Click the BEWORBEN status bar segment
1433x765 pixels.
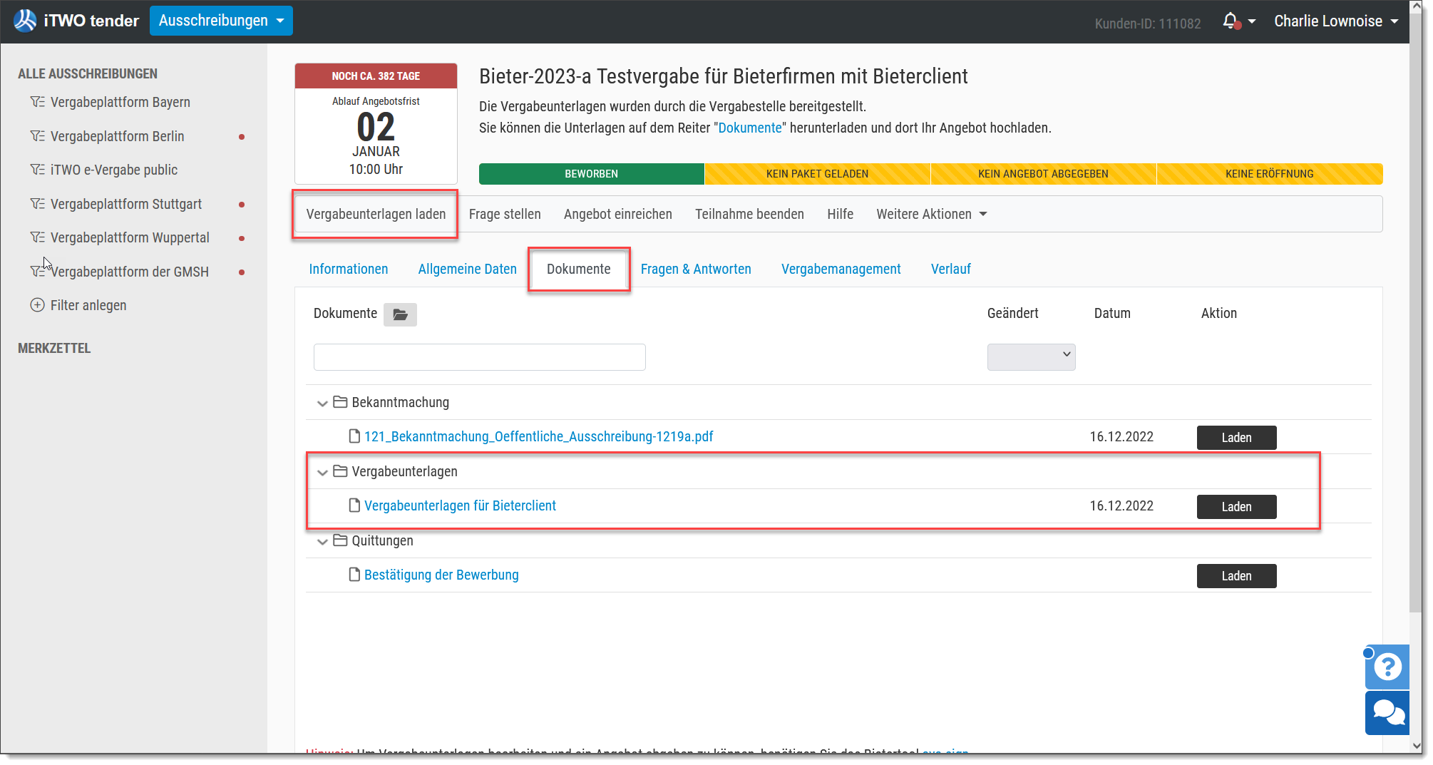click(x=592, y=173)
